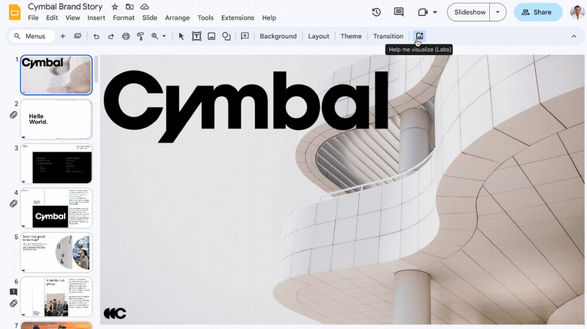
Task: Open the Extensions menu
Action: (238, 18)
